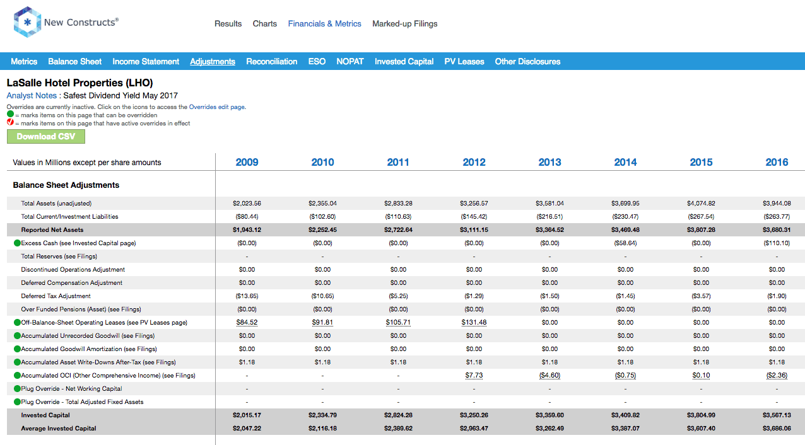The height and width of the screenshot is (445, 805).
Task: Click the $105.71 operating leases value
Action: point(399,323)
